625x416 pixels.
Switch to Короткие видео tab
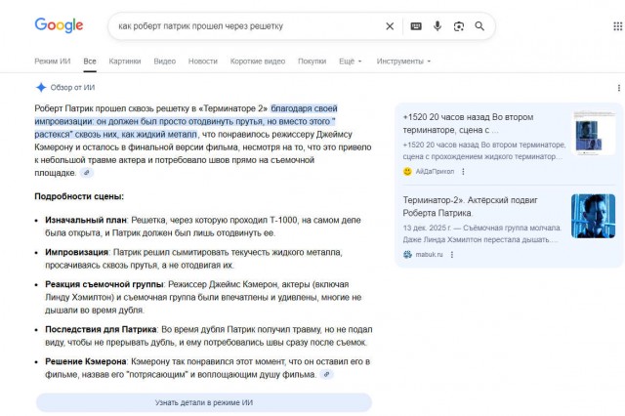258,62
